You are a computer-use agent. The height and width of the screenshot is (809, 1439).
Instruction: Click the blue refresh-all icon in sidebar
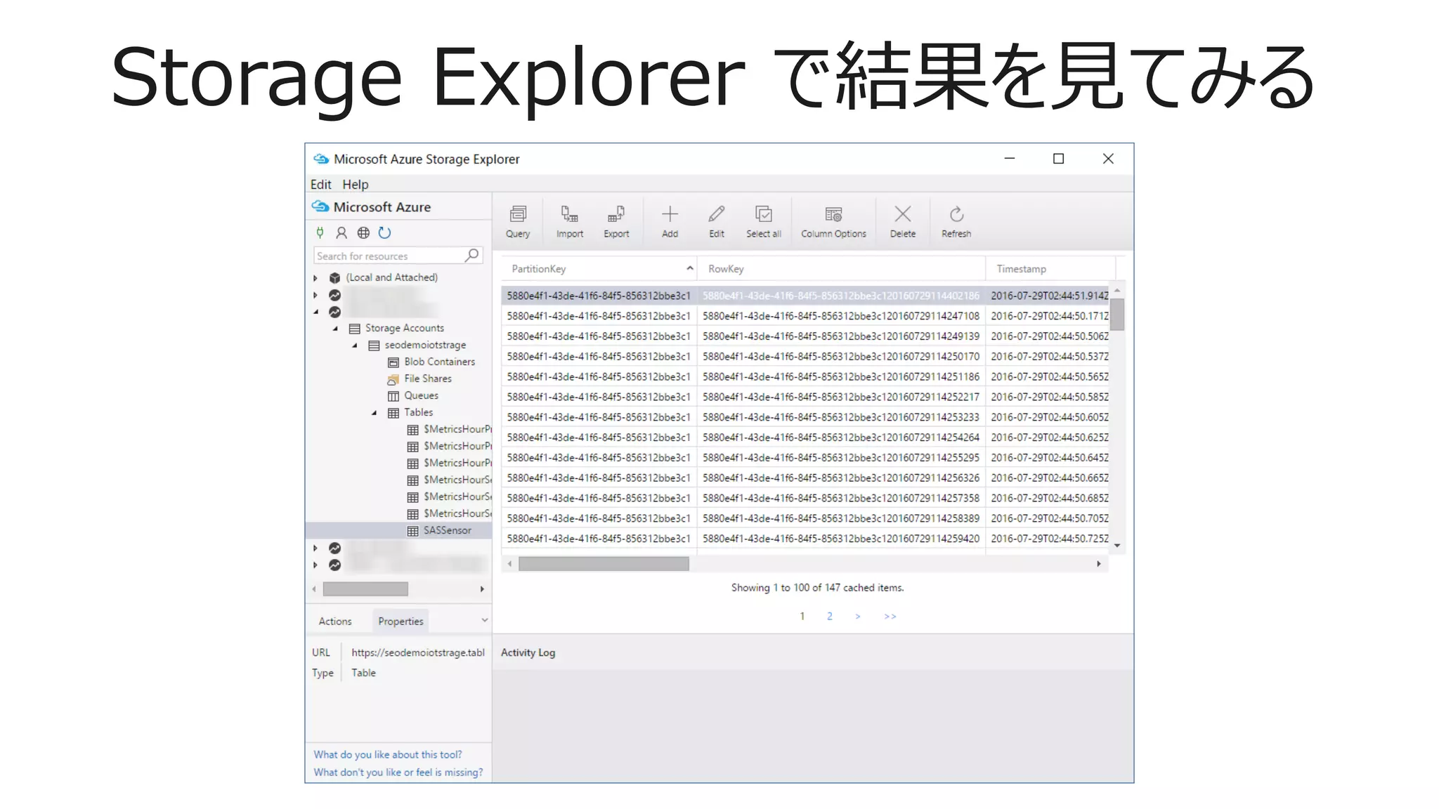(x=384, y=232)
